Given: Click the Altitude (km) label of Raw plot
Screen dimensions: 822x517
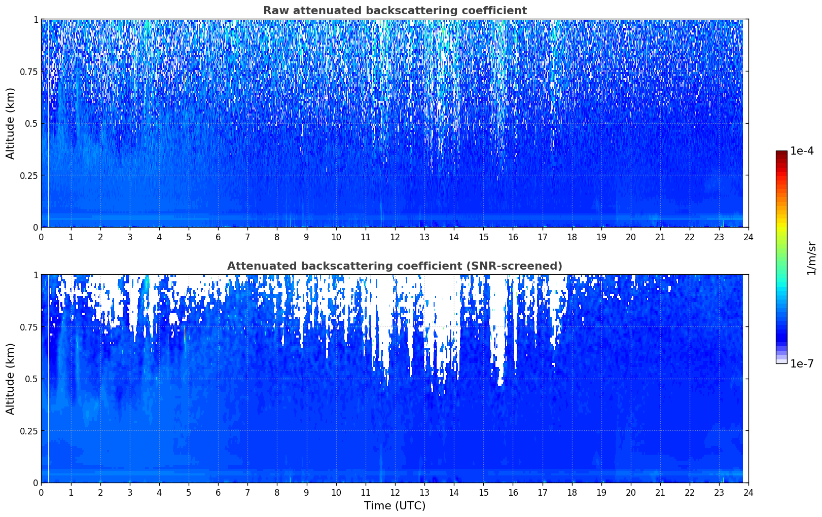Looking at the screenshot, I should (11, 123).
